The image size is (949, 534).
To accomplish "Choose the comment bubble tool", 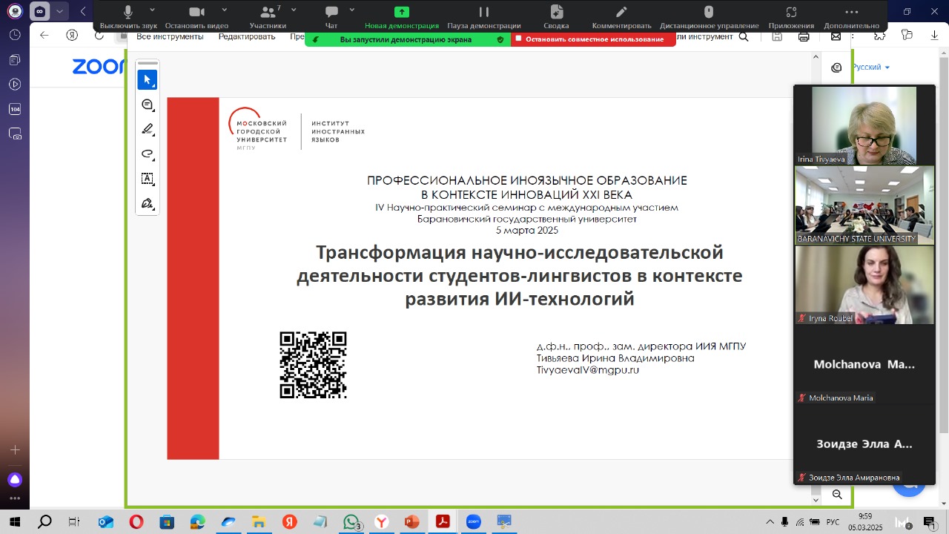I will coord(147,105).
